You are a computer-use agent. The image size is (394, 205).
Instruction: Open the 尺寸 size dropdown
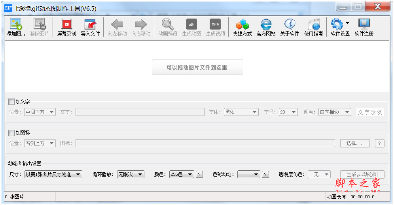(53, 174)
